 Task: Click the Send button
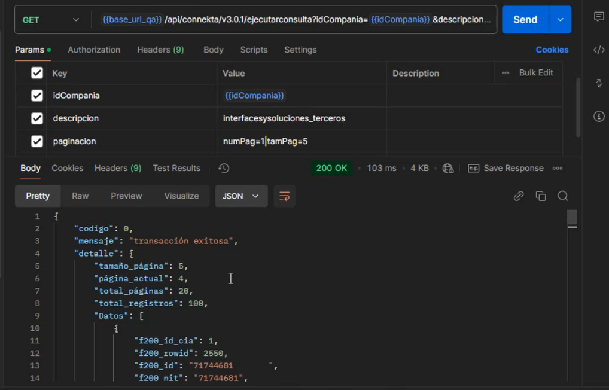525,20
